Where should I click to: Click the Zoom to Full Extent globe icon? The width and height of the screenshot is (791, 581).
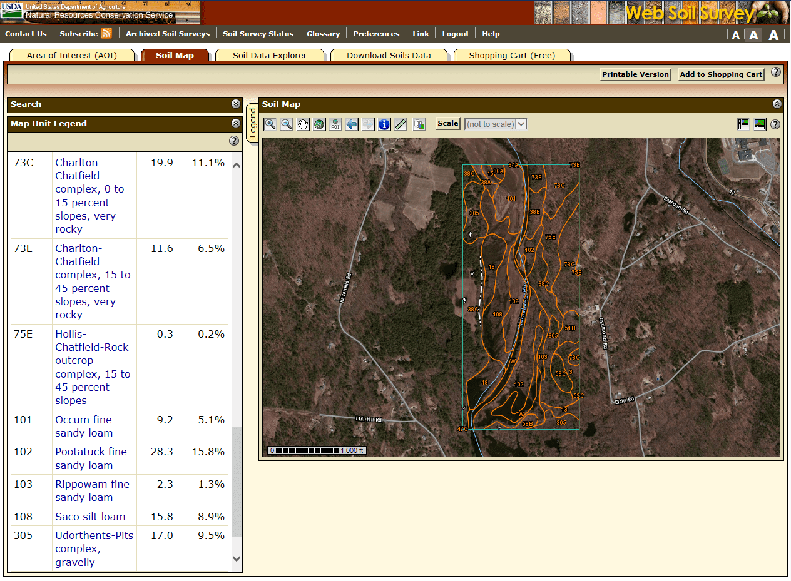pyautogui.click(x=319, y=124)
